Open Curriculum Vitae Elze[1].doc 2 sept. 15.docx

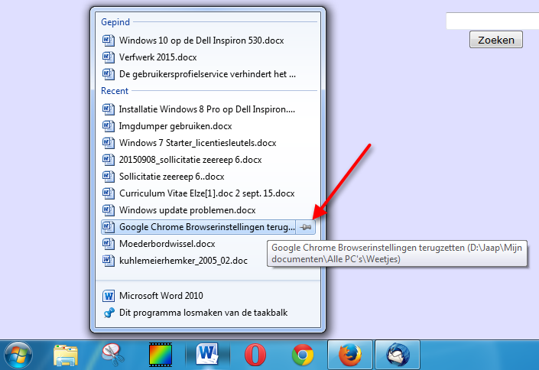click(208, 193)
